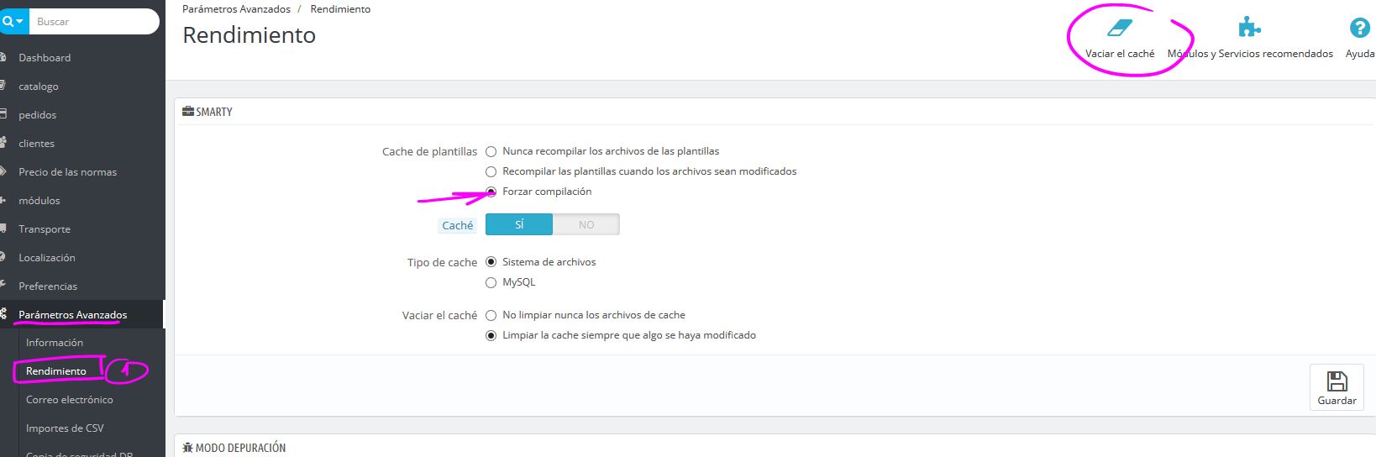Click the Smarty briefcase panel icon
Screen dimensions: 1376x457
[x=188, y=112]
